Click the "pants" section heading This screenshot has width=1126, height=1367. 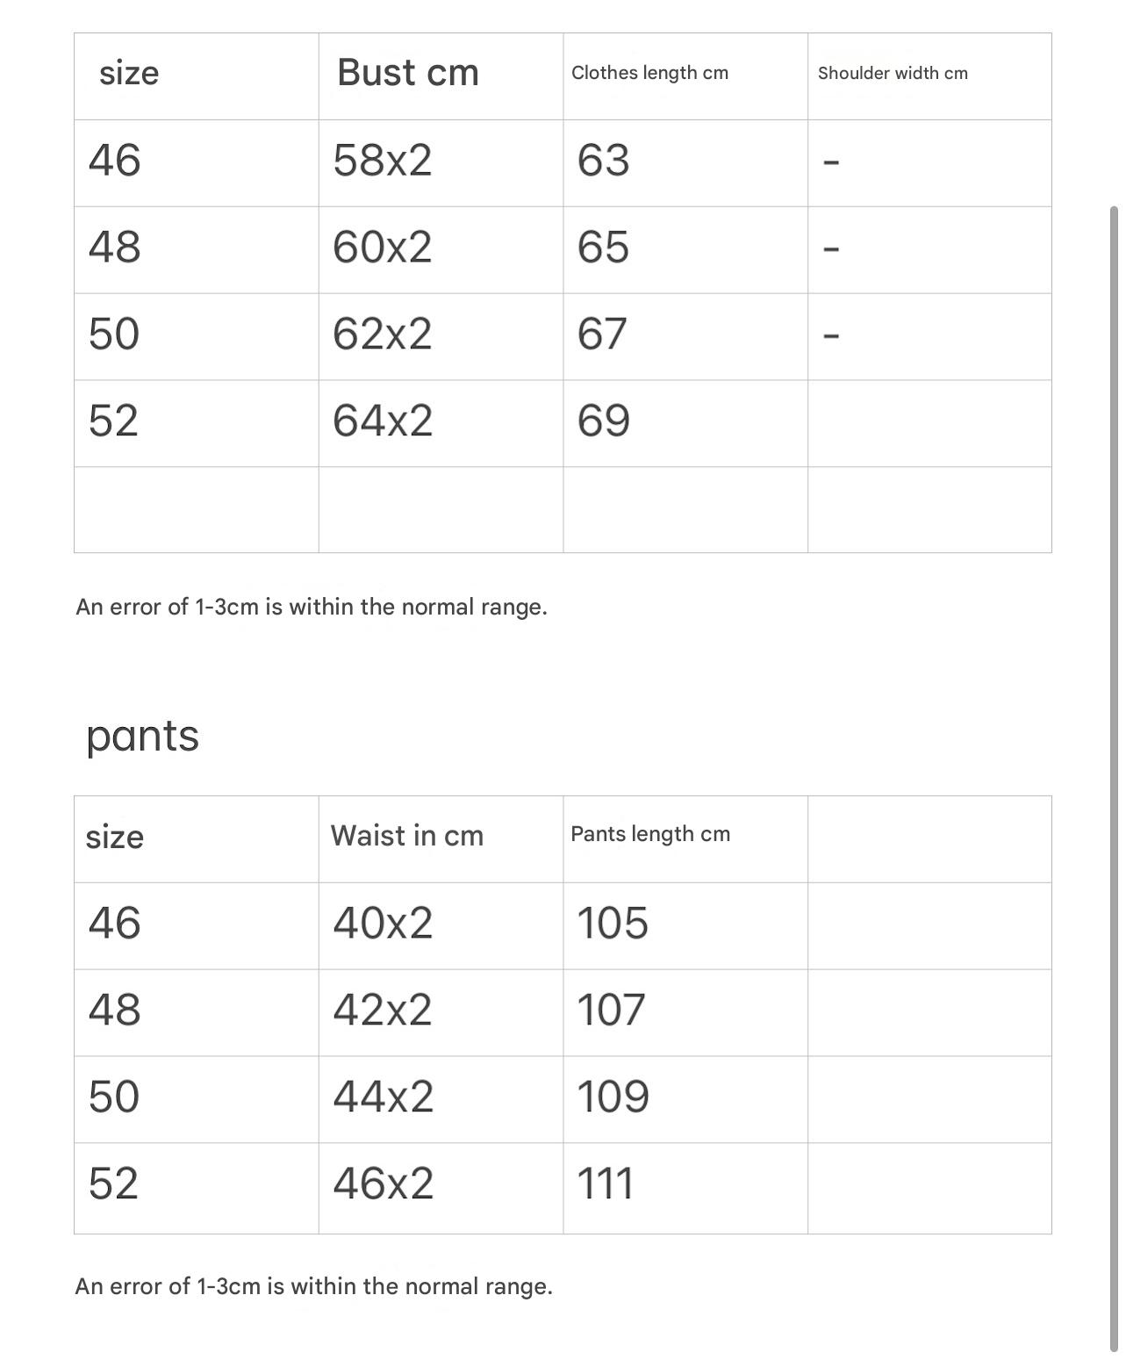coord(142,736)
